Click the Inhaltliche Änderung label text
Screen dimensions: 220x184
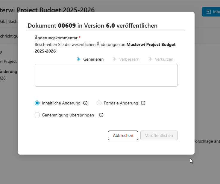click(61, 103)
